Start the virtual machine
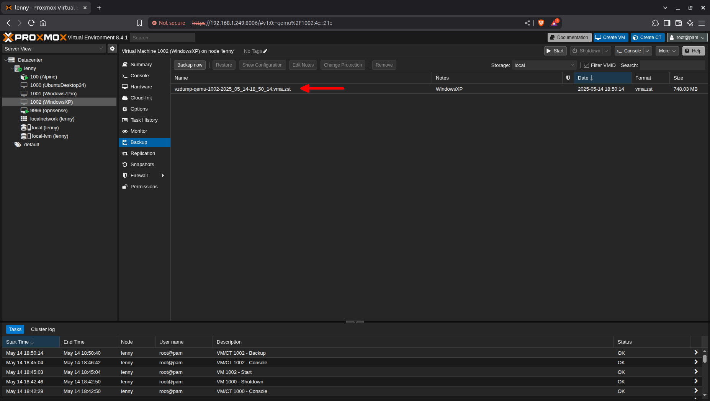The width and height of the screenshot is (710, 401). click(555, 51)
